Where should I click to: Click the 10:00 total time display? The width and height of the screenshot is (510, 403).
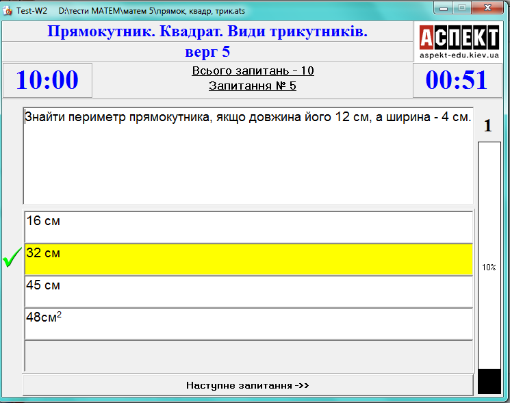(47, 80)
